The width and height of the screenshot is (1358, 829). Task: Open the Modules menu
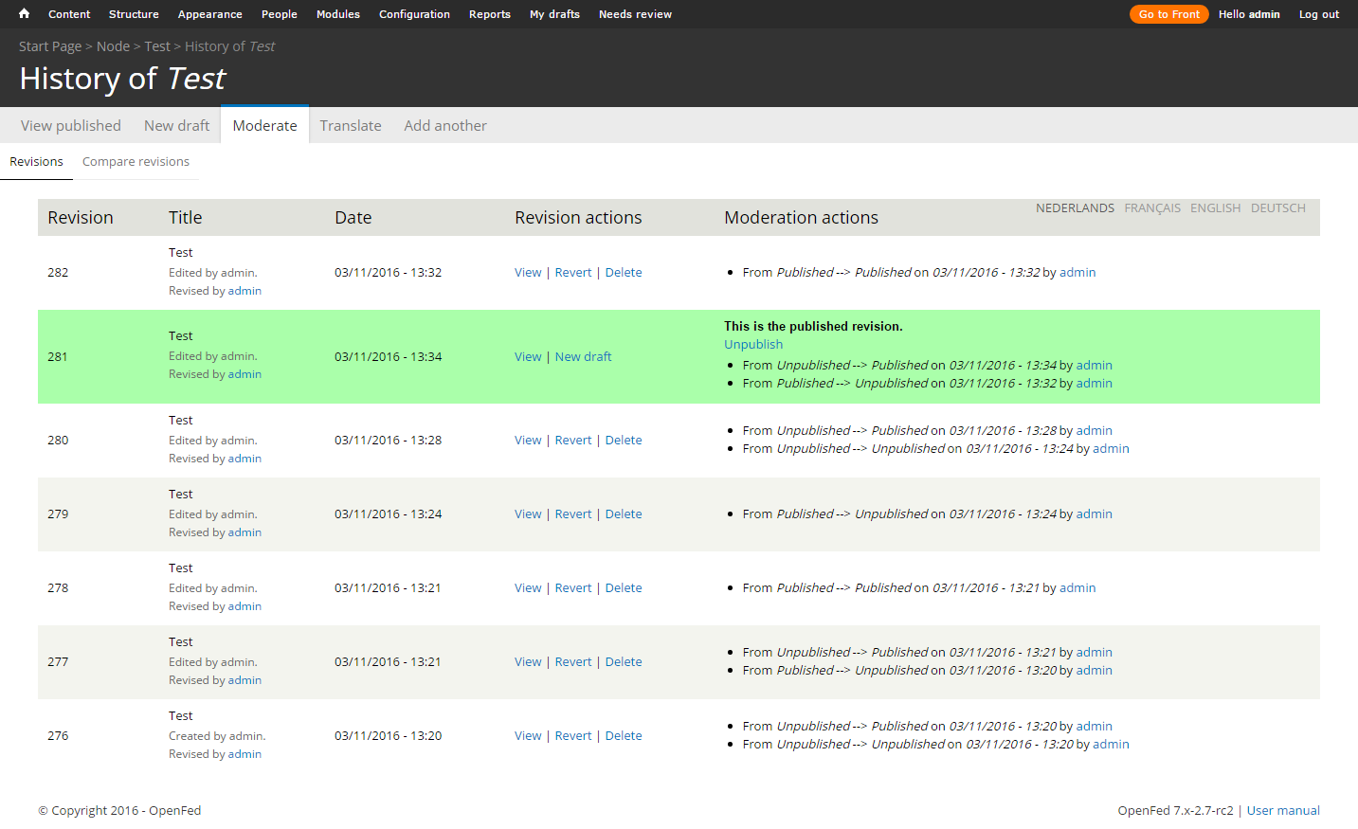(x=338, y=14)
